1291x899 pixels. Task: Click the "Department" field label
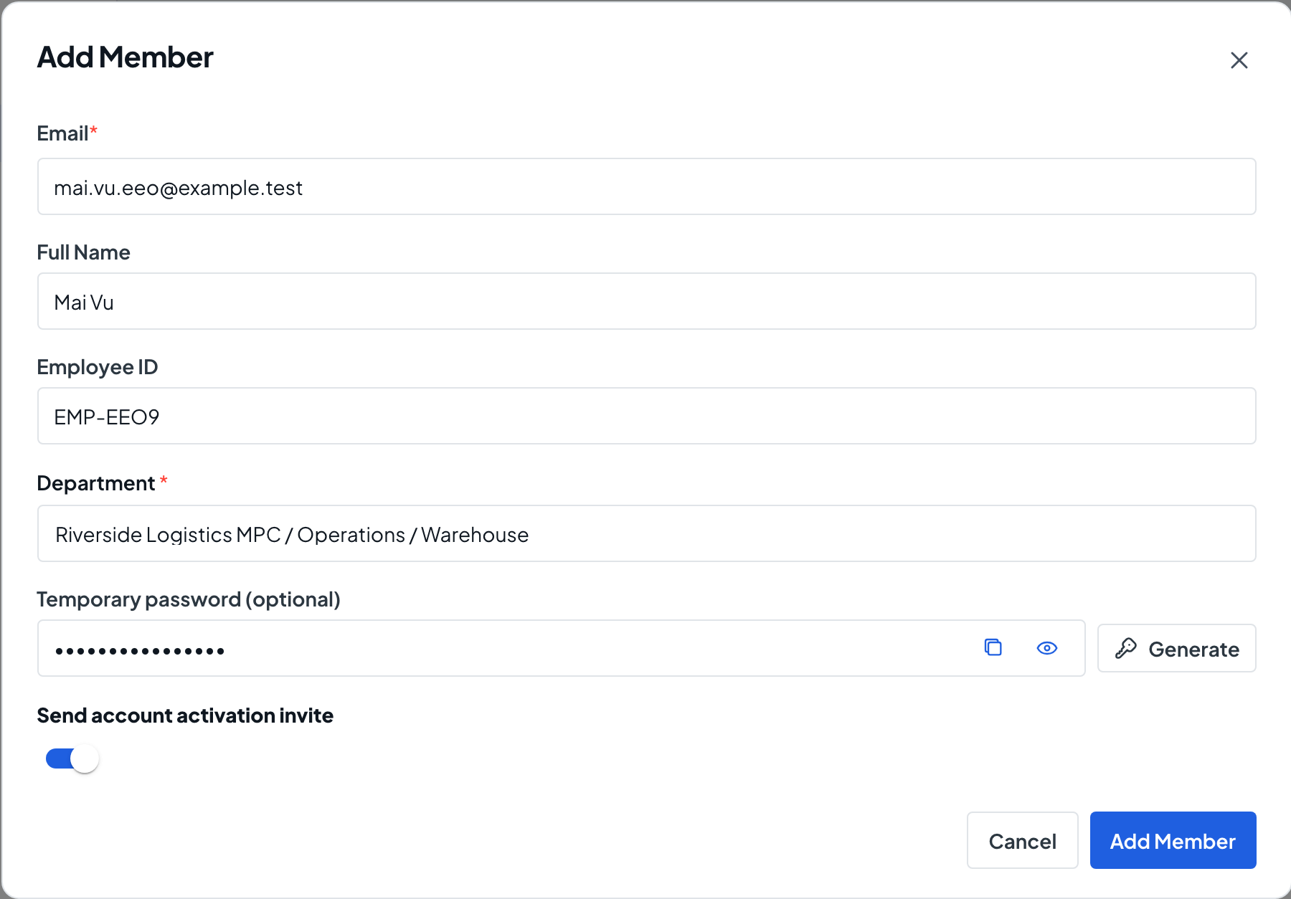click(x=96, y=483)
